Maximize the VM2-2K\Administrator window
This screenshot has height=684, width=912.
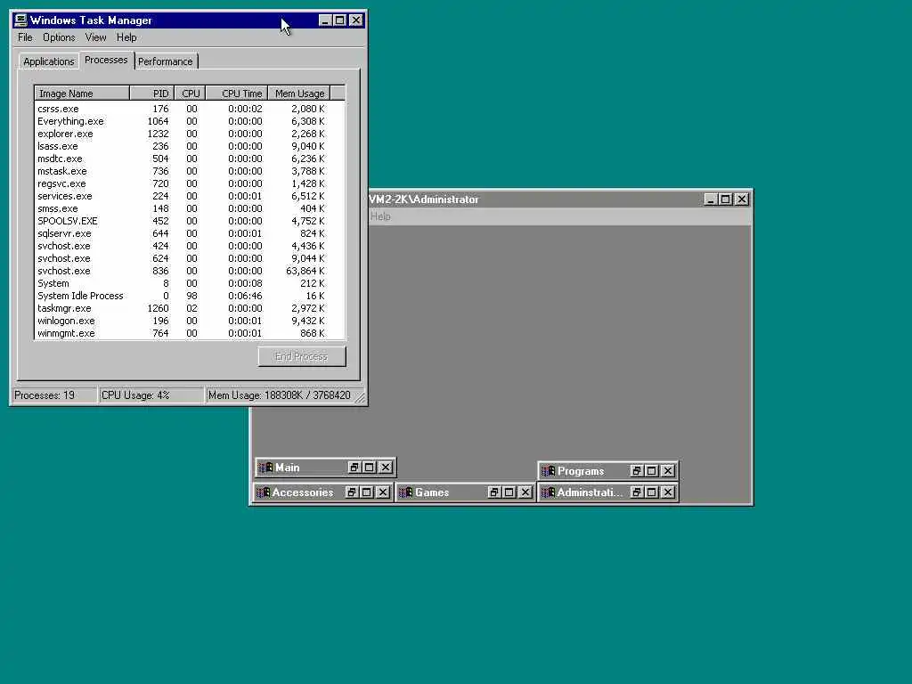[725, 199]
